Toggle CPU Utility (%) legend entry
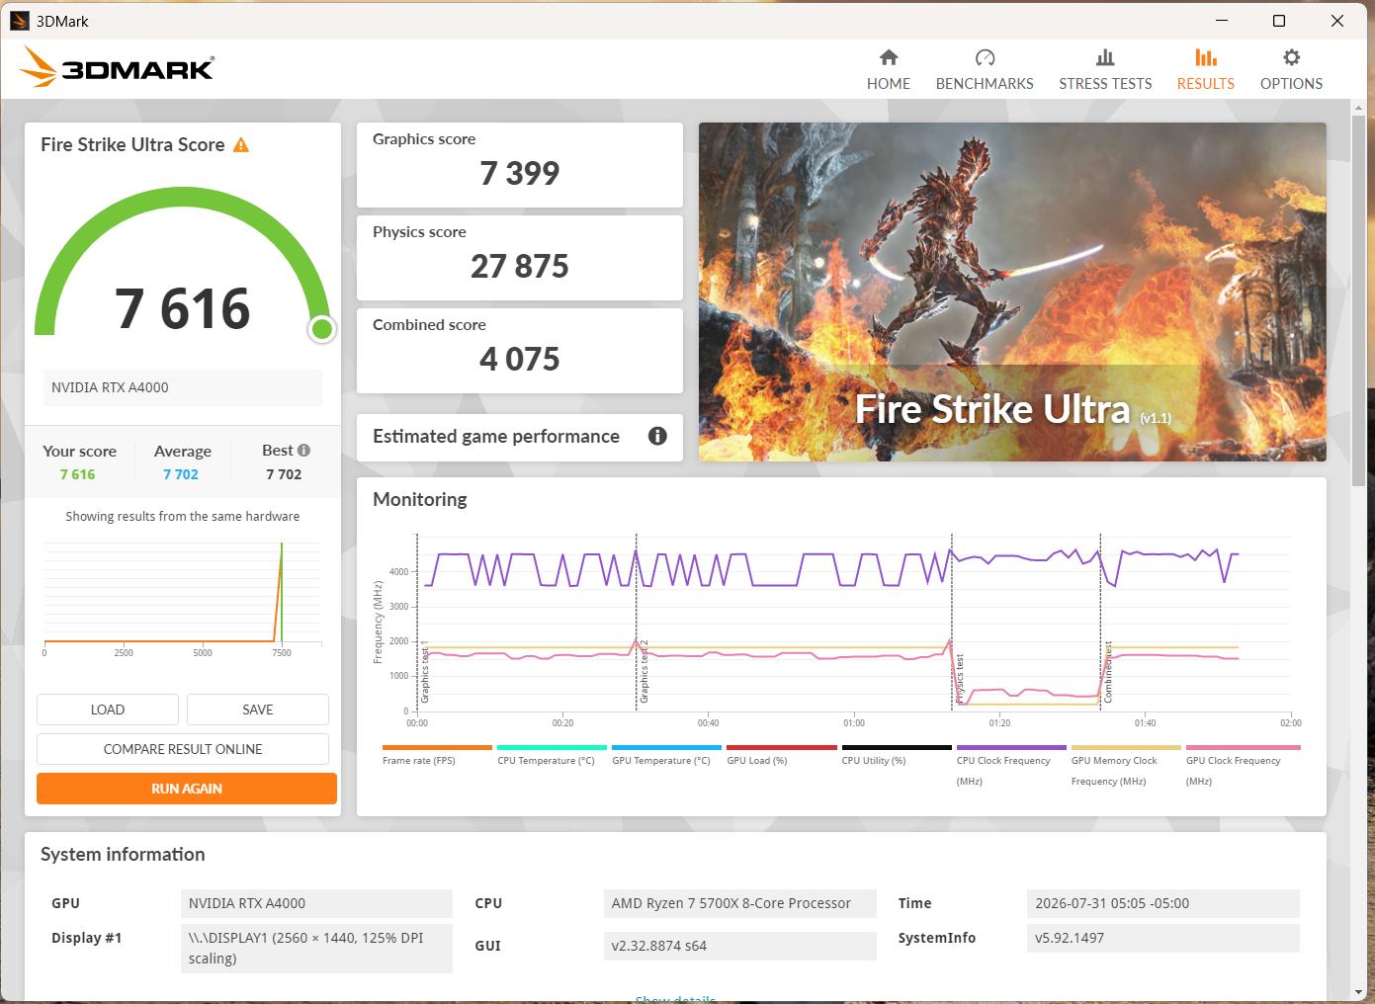The width and height of the screenshot is (1375, 1004). point(896,755)
